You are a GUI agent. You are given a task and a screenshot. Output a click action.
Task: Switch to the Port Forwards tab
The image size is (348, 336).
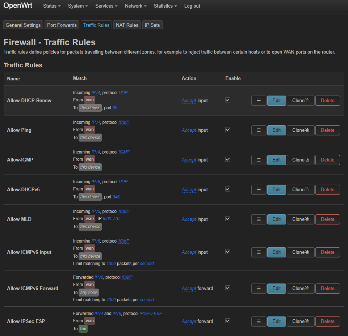62,25
